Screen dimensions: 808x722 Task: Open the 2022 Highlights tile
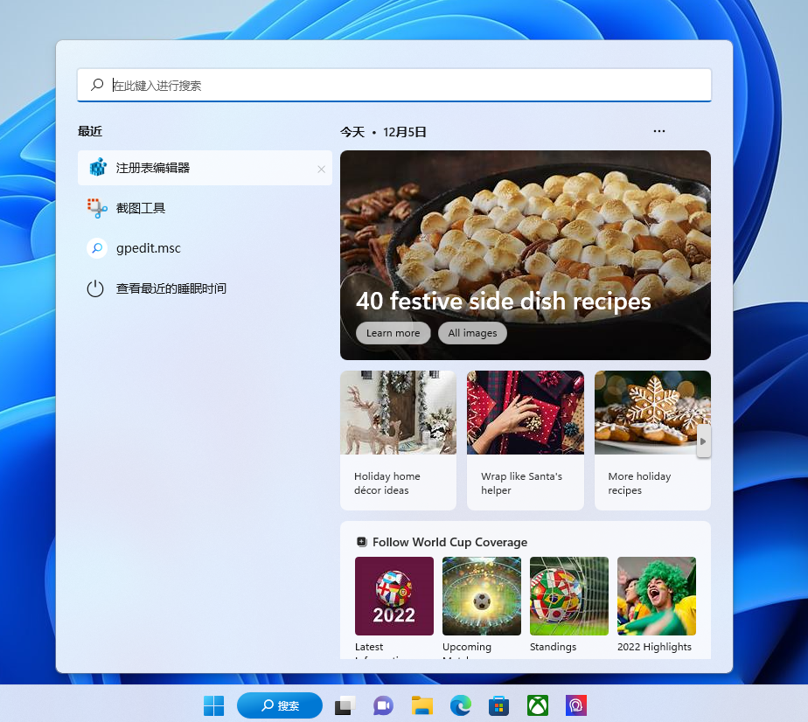tap(656, 603)
